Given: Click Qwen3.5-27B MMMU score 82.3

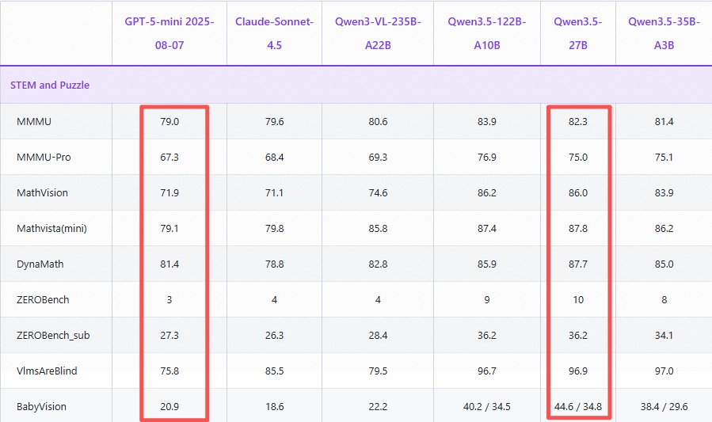Looking at the screenshot, I should point(578,122).
